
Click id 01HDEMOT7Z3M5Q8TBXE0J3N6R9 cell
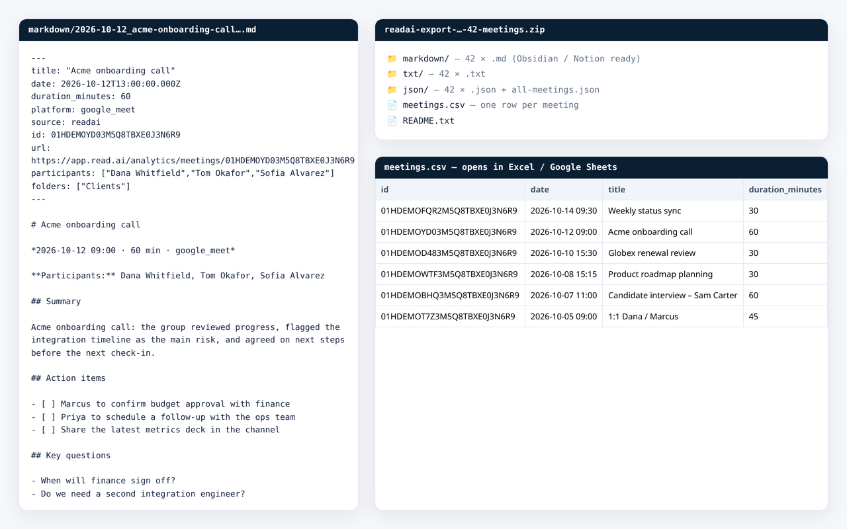450,317
